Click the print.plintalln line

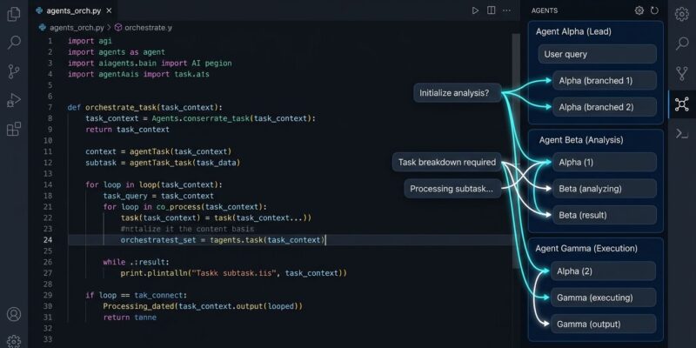233,273
